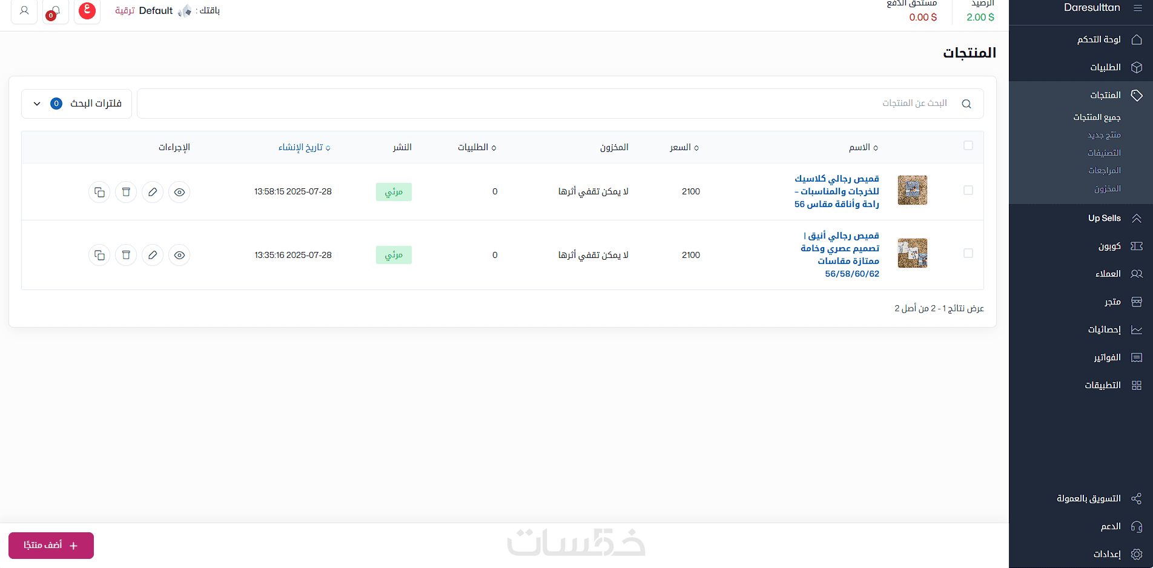Click the visible status badge of 56/58/60/62 shirt
Screen dimensions: 1153x568
pyautogui.click(x=394, y=255)
